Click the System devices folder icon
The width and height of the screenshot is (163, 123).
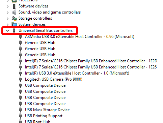point(14,24)
